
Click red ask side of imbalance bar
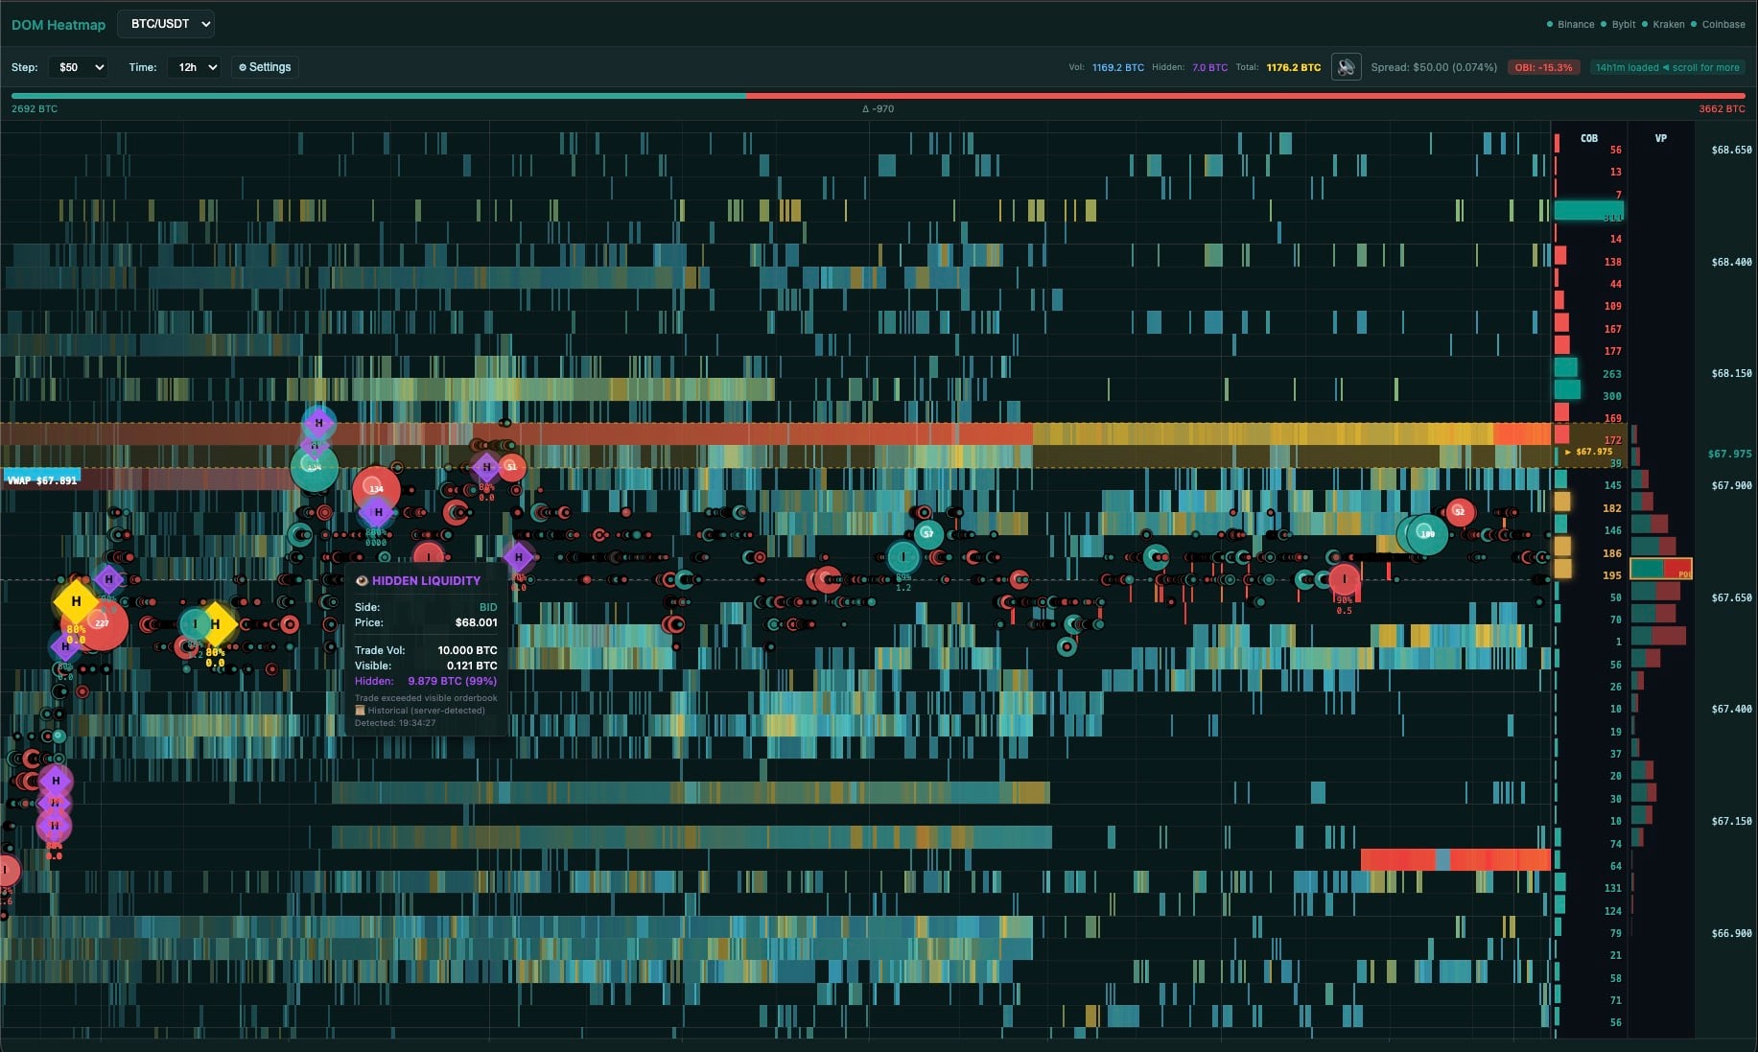click(x=1246, y=96)
